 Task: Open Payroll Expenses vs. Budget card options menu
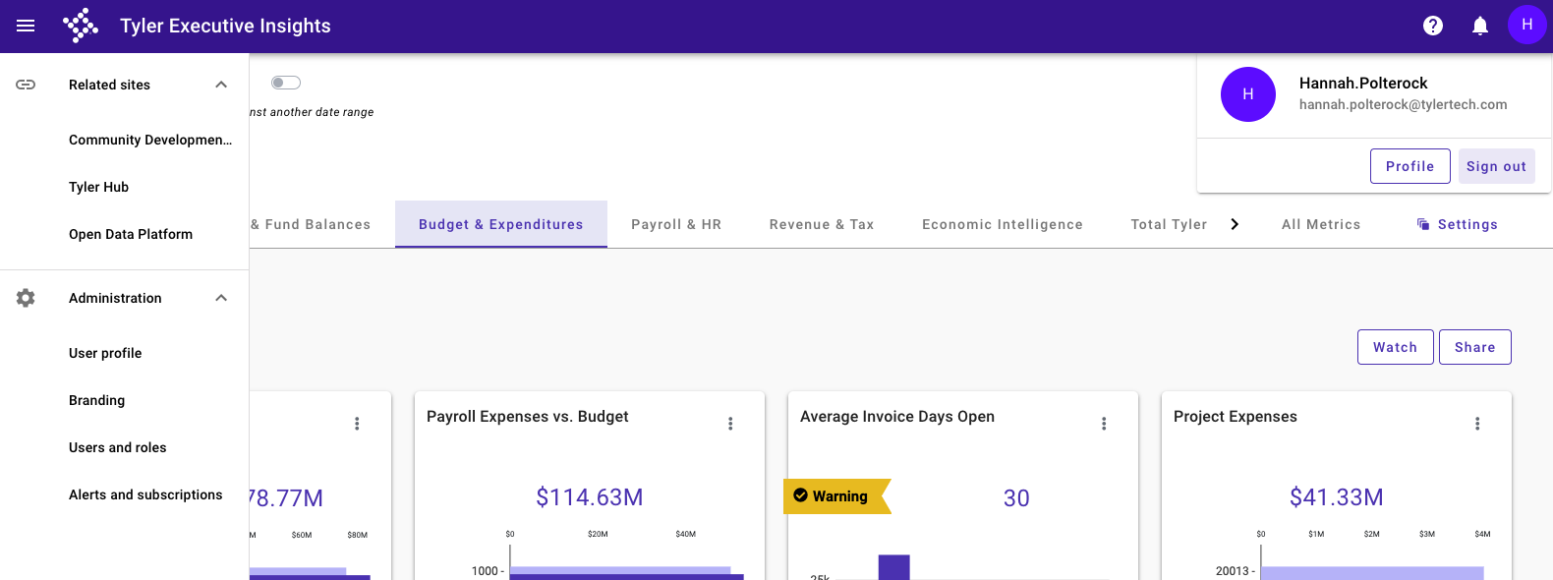click(730, 424)
